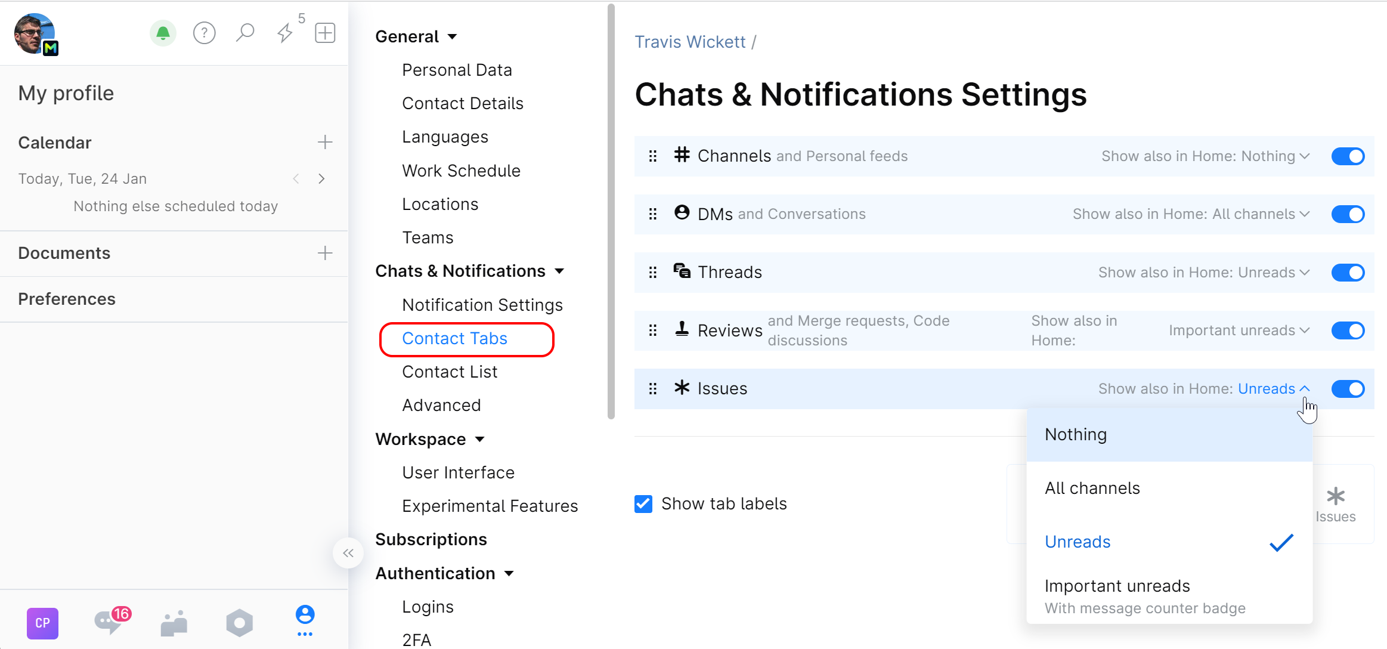
Task: Click the search magnifier icon
Action: coord(245,33)
